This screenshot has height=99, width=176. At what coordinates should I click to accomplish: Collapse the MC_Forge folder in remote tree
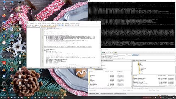click(x=137, y=66)
